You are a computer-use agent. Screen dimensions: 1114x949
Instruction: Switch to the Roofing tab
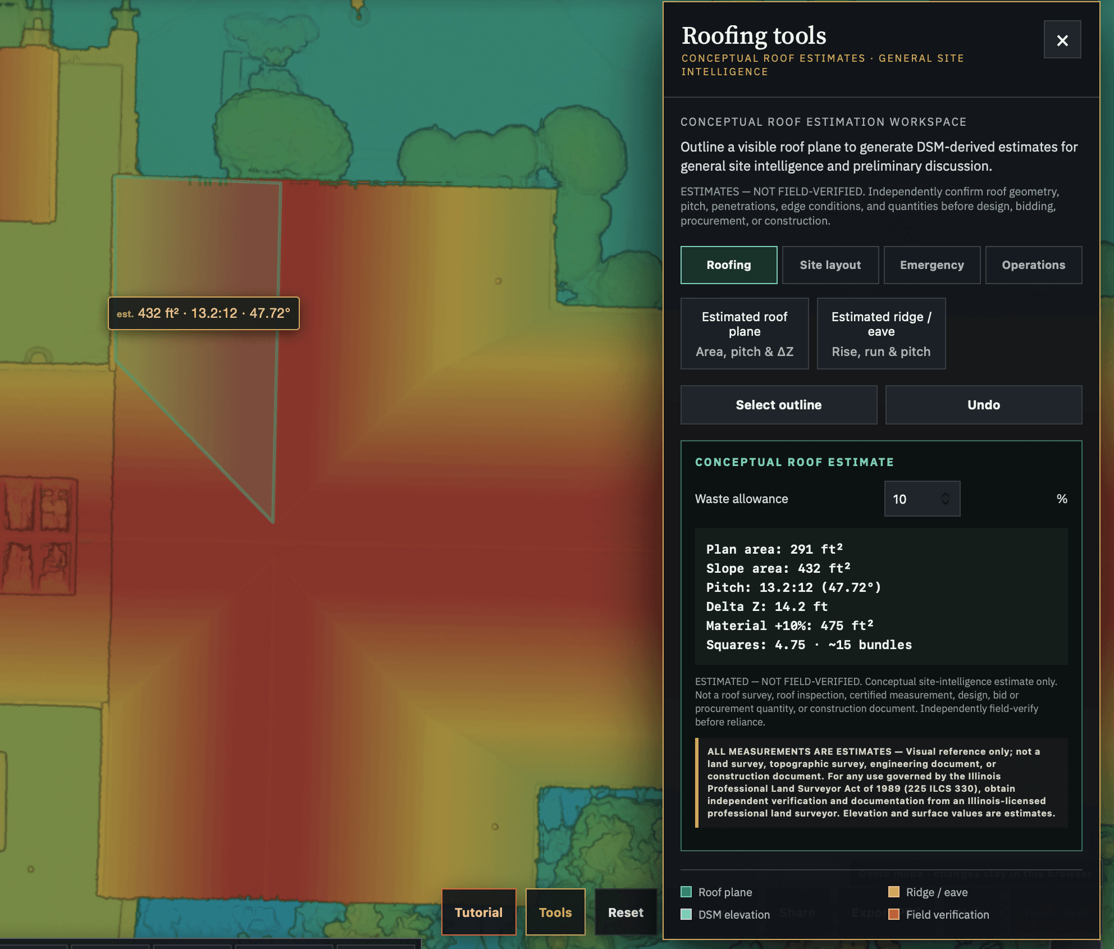(729, 265)
